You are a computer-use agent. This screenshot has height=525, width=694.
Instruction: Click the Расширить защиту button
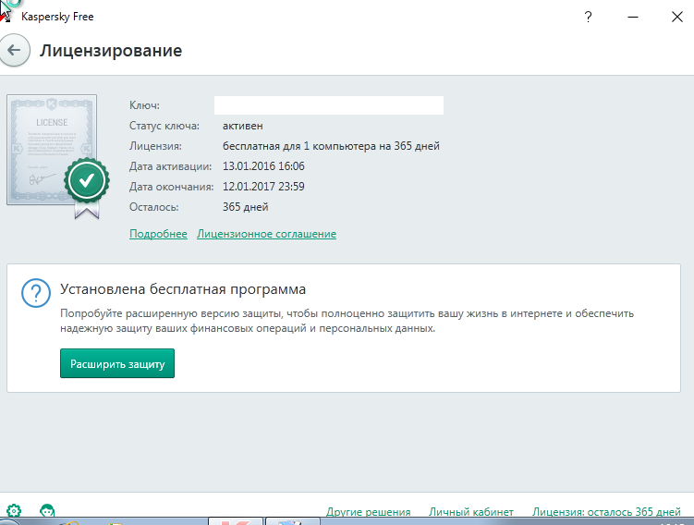pyautogui.click(x=117, y=363)
